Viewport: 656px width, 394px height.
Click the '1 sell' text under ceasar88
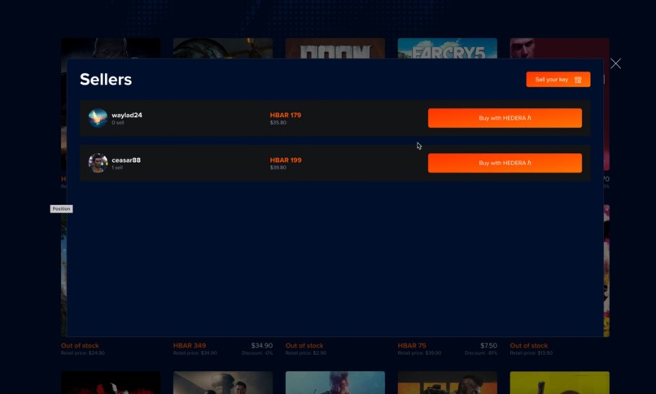click(117, 168)
